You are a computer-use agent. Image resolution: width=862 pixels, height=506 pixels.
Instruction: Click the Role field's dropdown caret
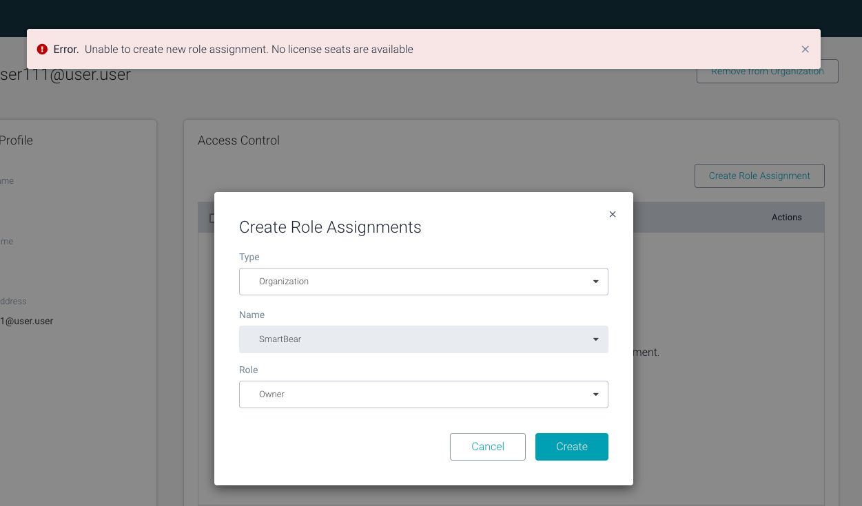click(595, 394)
